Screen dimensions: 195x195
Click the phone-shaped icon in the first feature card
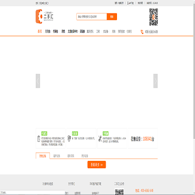click(38, 139)
